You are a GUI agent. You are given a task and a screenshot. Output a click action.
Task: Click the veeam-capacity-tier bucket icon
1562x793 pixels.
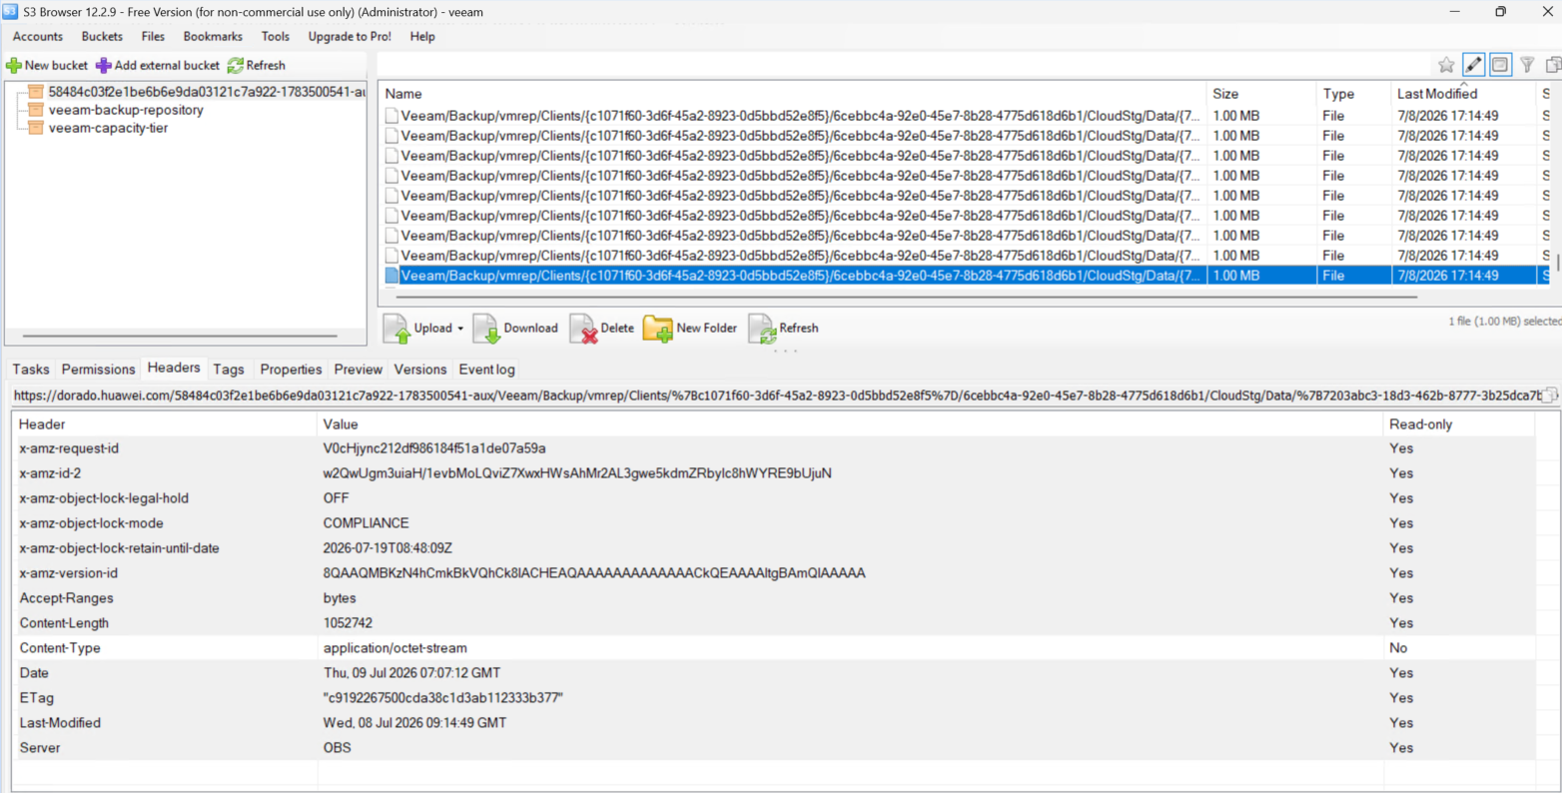coord(36,128)
